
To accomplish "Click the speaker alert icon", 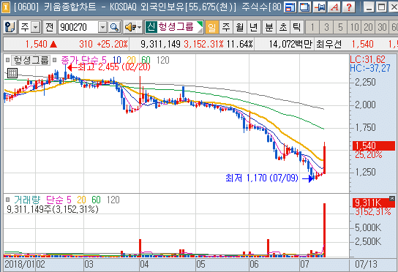I will pos(130,27).
